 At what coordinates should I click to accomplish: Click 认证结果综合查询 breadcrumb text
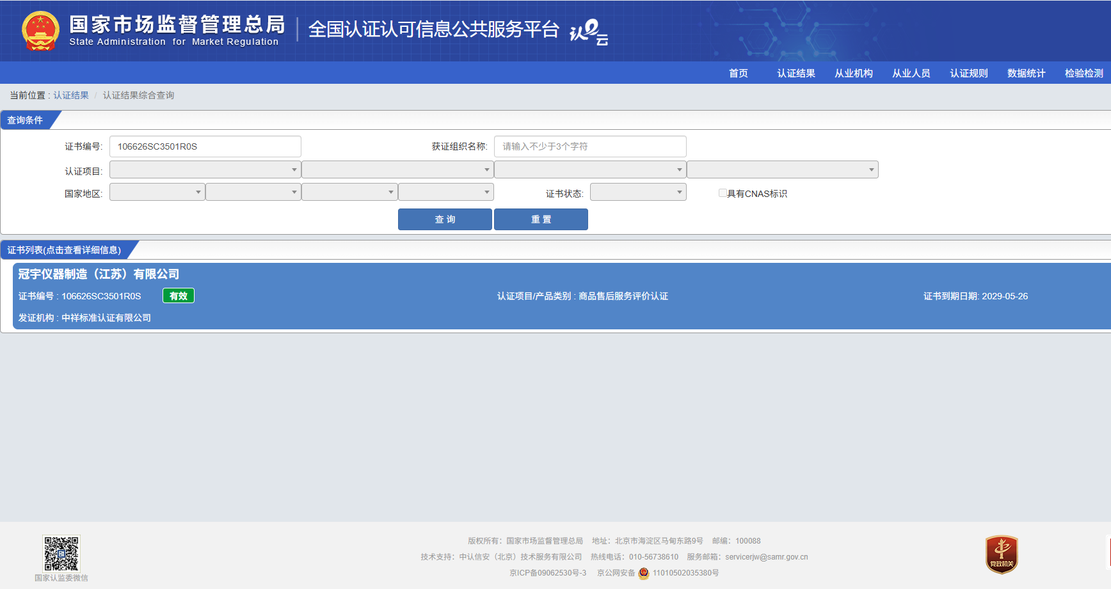tap(138, 95)
